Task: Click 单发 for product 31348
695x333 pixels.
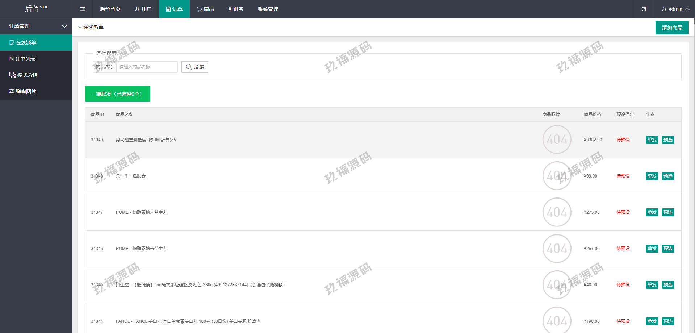Action: [x=652, y=176]
